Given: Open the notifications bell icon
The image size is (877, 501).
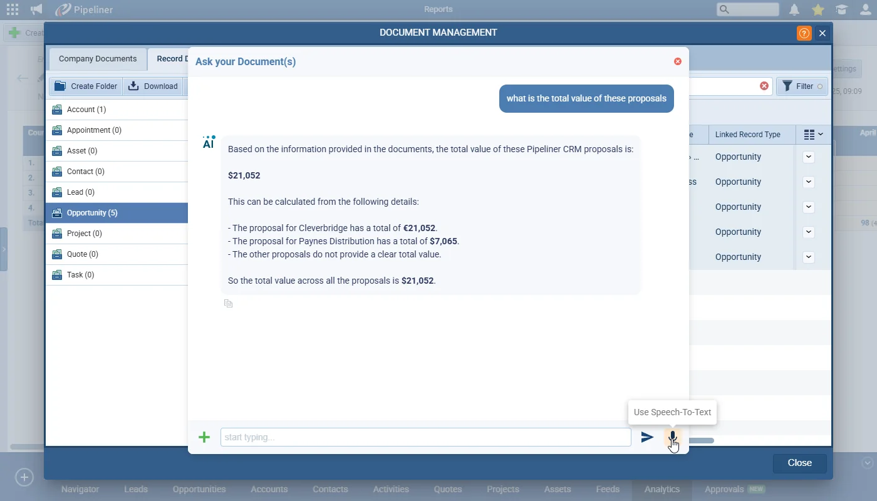Looking at the screenshot, I should click(x=794, y=9).
